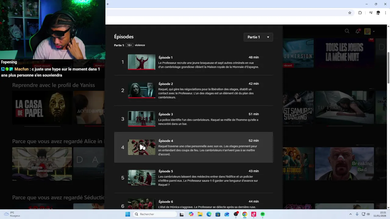390x219 pixels.
Task: Show hidden system tray icons
Action: pos(350,214)
